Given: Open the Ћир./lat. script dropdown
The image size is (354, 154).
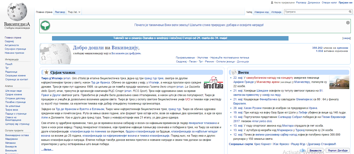Looking at the screenshot, I should tap(74, 12).
